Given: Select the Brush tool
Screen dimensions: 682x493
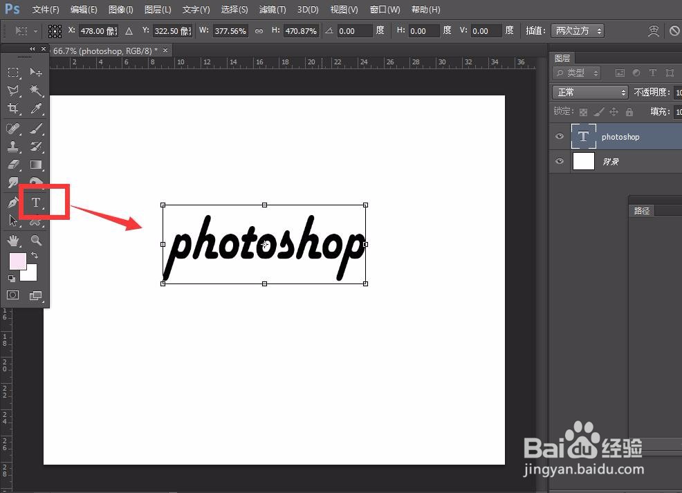Looking at the screenshot, I should 36,129.
